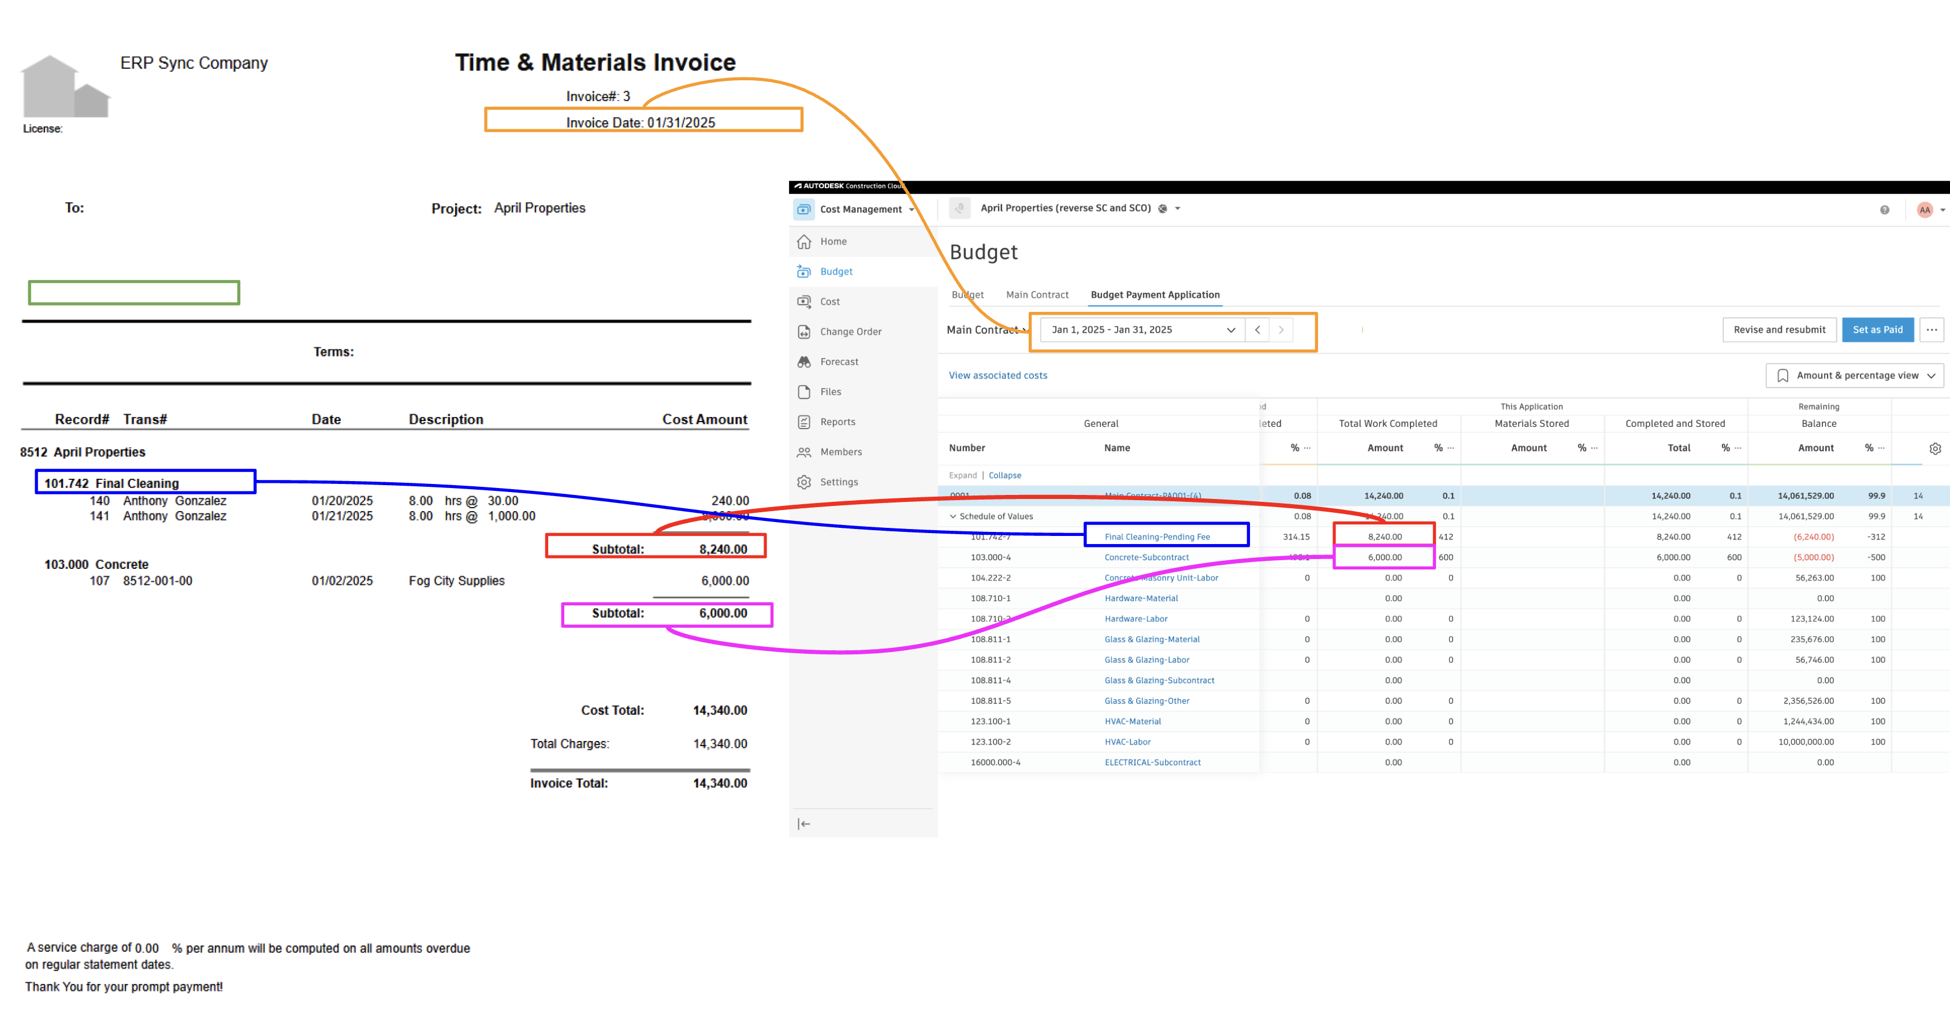Image resolution: width=1950 pixels, height=1028 pixels.
Task: Click the Set as Paid button
Action: (1877, 330)
